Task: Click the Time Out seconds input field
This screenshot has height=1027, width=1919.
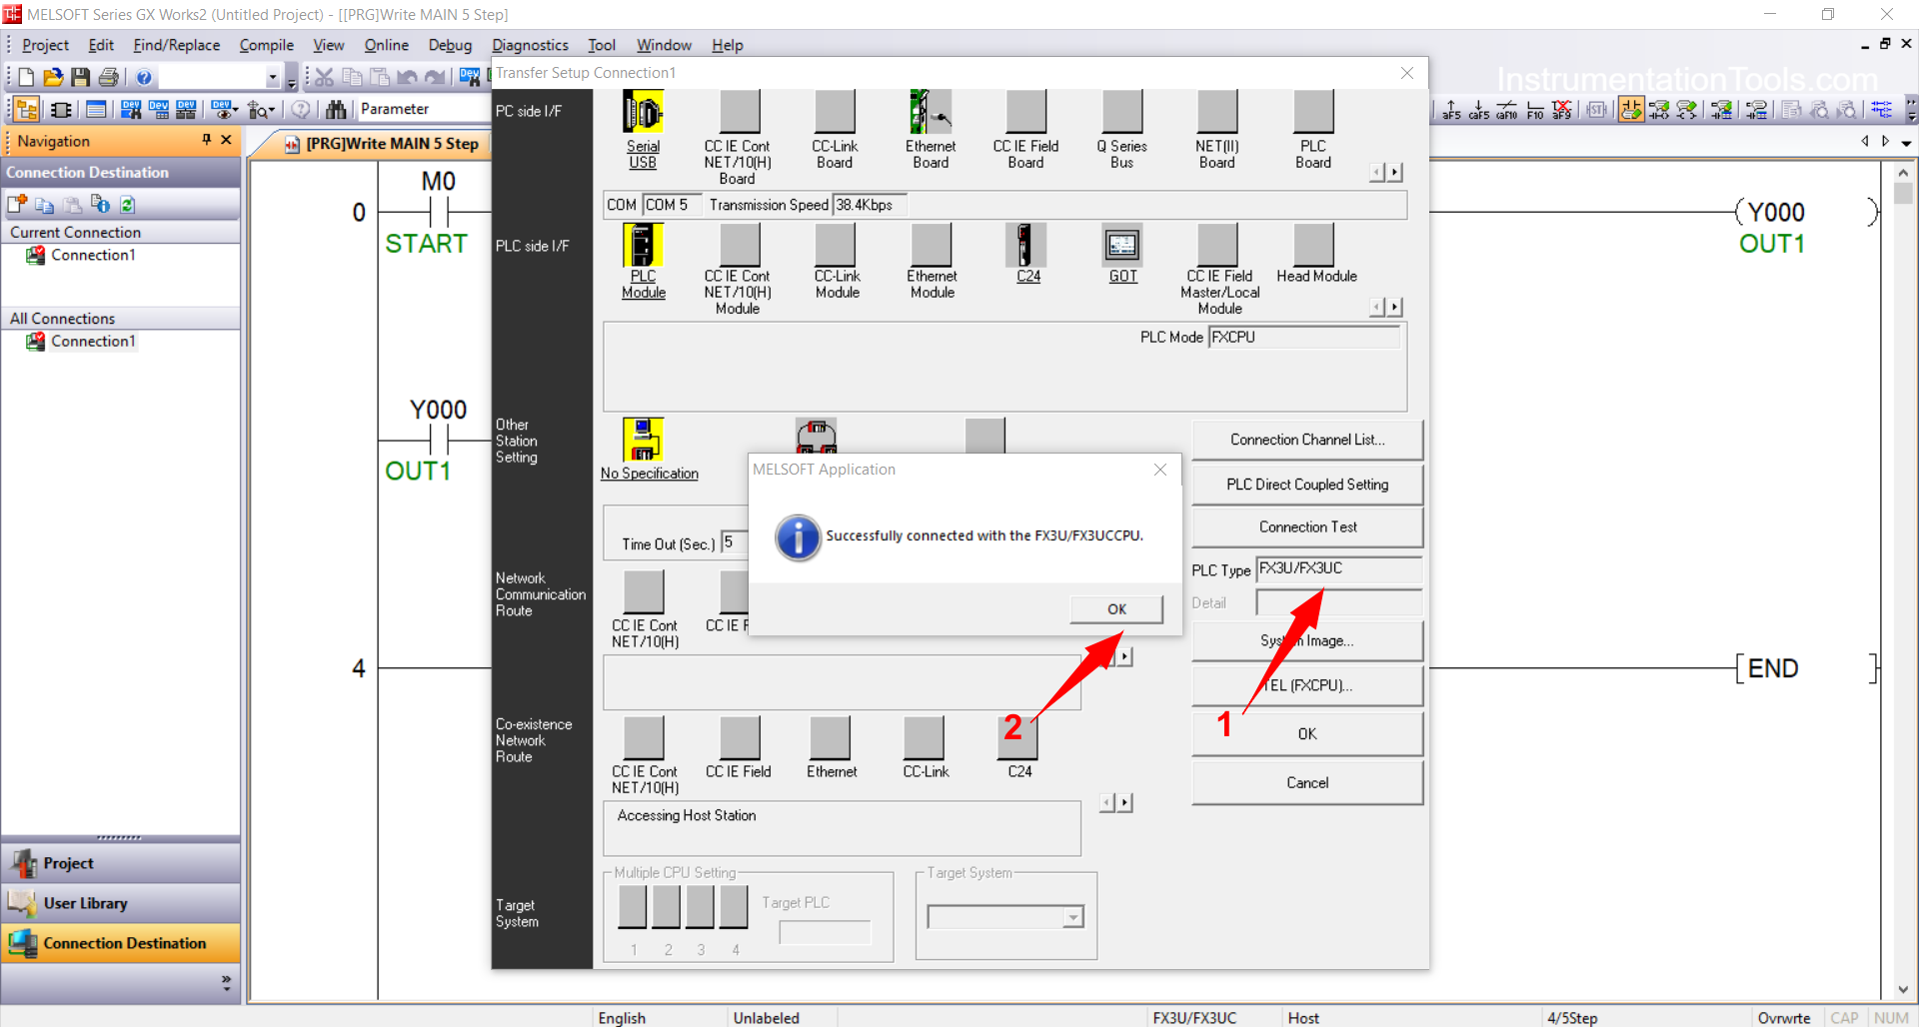Action: [735, 542]
